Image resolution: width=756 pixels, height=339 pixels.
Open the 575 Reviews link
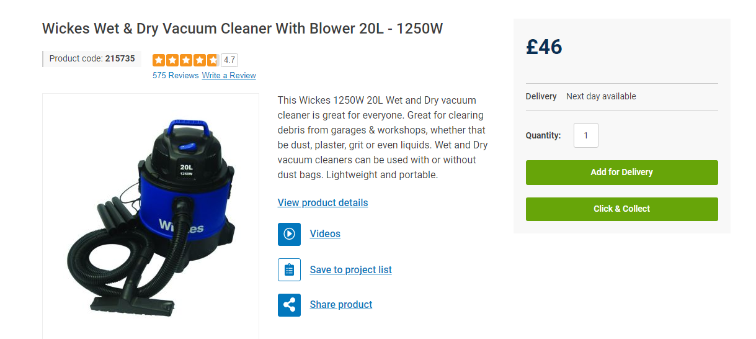tap(176, 75)
